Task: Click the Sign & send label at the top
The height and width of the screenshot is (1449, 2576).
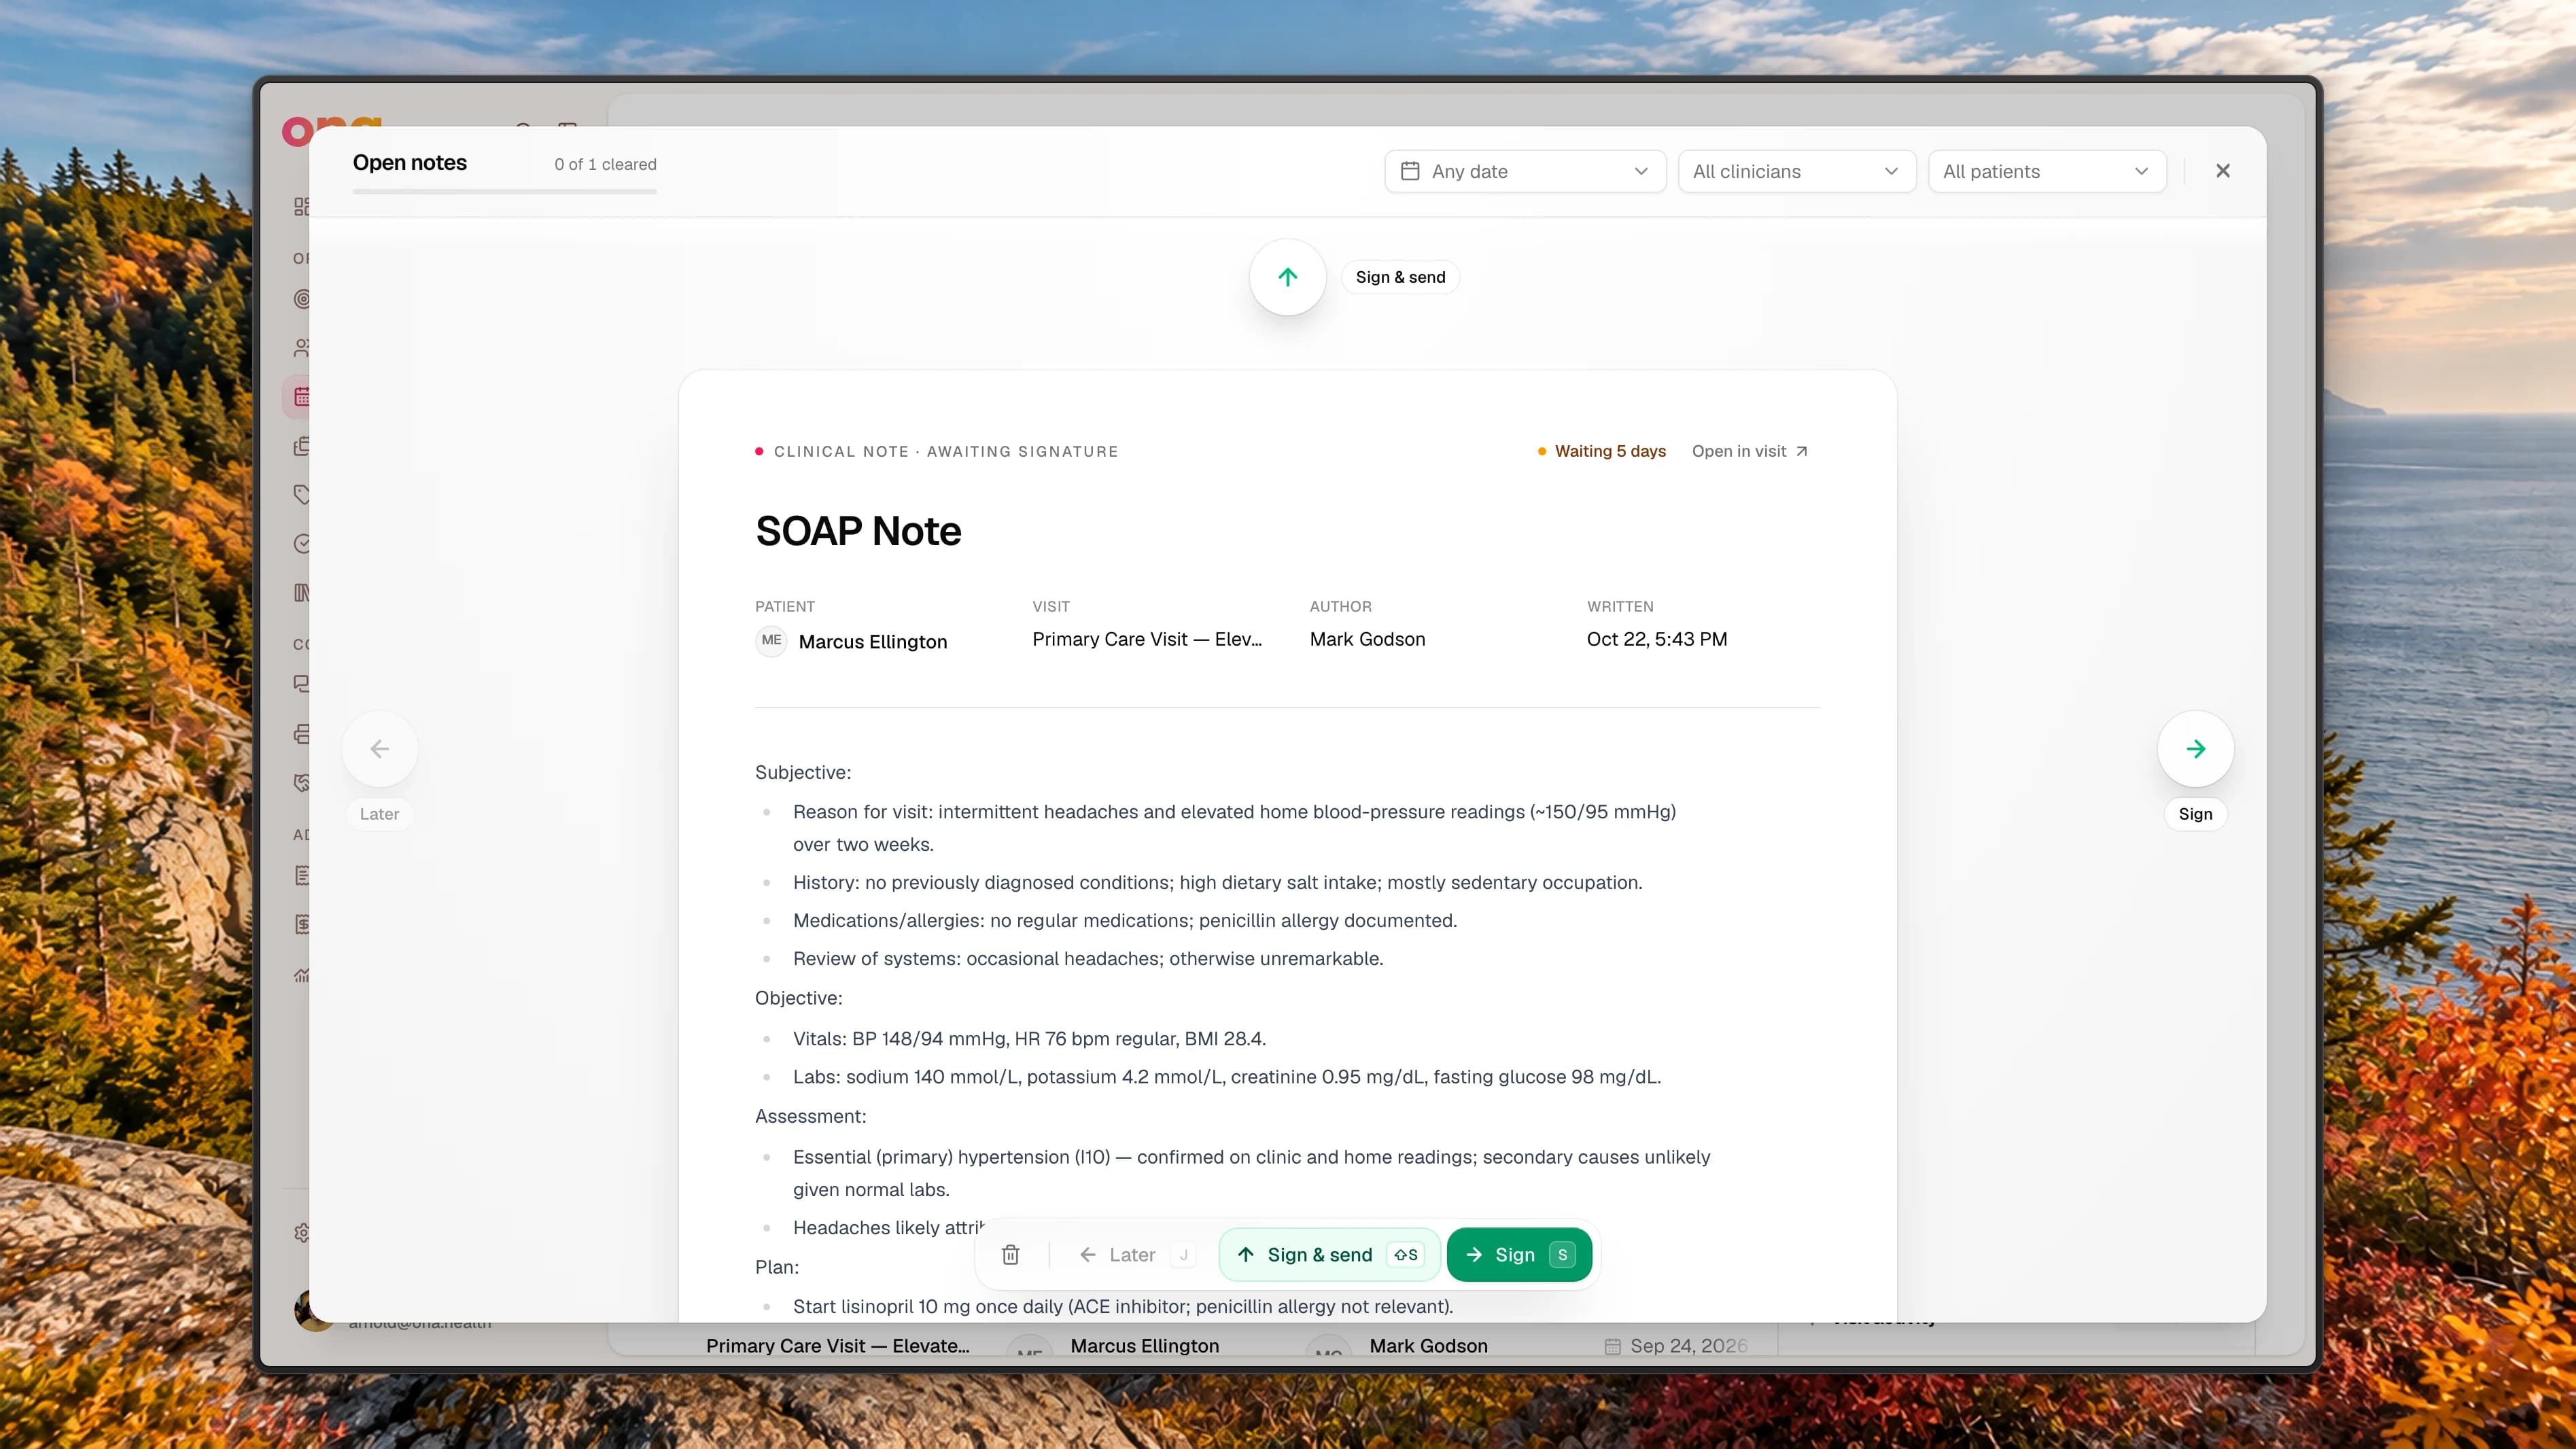Action: pyautogui.click(x=1400, y=277)
